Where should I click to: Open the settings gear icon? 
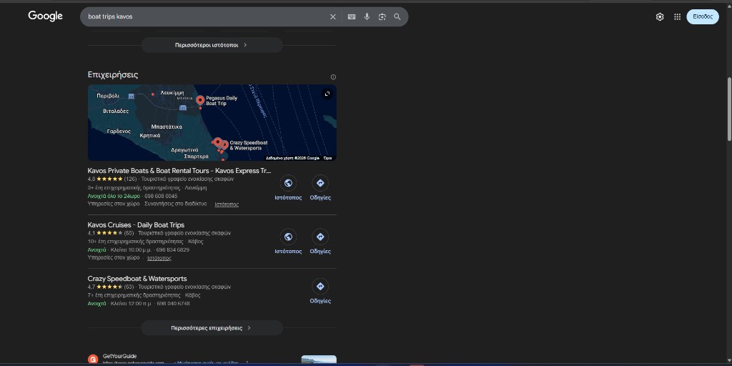point(660,17)
